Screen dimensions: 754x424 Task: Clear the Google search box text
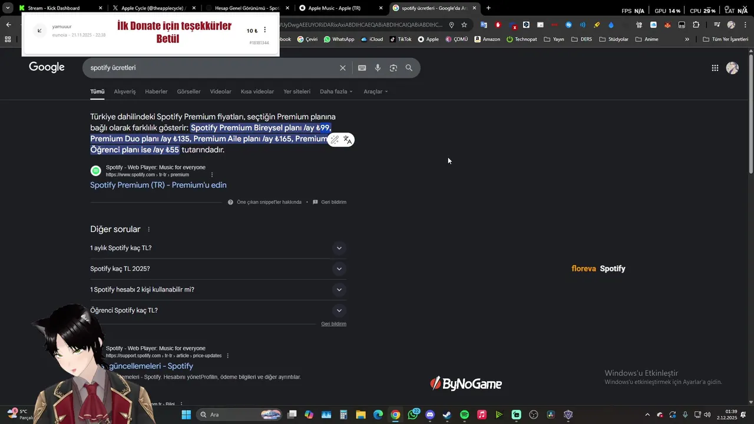click(x=342, y=68)
